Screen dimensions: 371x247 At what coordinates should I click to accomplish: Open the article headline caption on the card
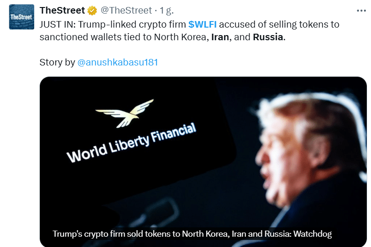pyautogui.click(x=192, y=233)
